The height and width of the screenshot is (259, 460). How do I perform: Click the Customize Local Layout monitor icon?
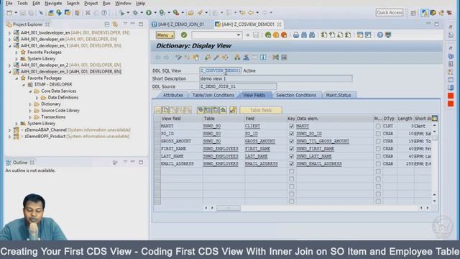[x=388, y=35]
